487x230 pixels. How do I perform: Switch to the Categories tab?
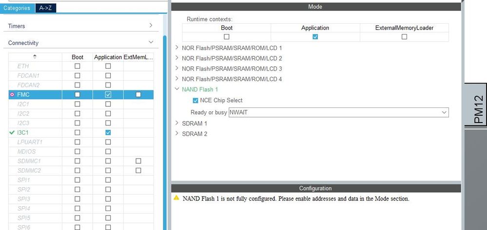(17, 8)
